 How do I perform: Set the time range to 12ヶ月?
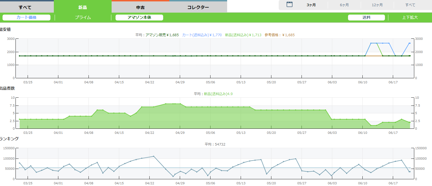[377, 5]
